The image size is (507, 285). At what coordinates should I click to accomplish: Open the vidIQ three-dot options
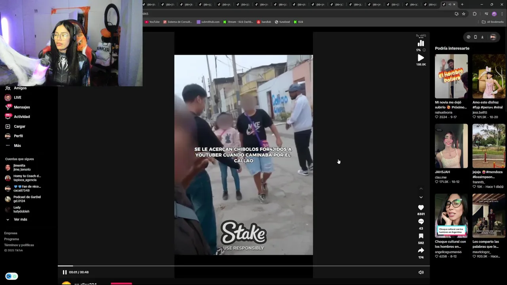pyautogui.click(x=421, y=38)
